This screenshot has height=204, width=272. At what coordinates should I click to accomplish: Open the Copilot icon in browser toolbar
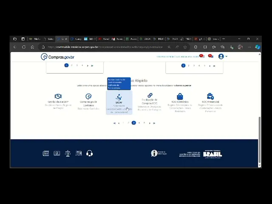point(258,47)
